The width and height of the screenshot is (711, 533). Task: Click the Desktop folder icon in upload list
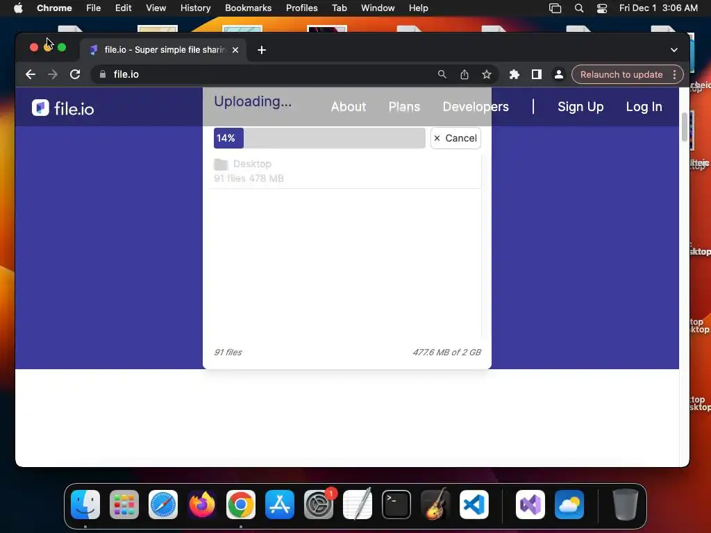tap(221, 164)
